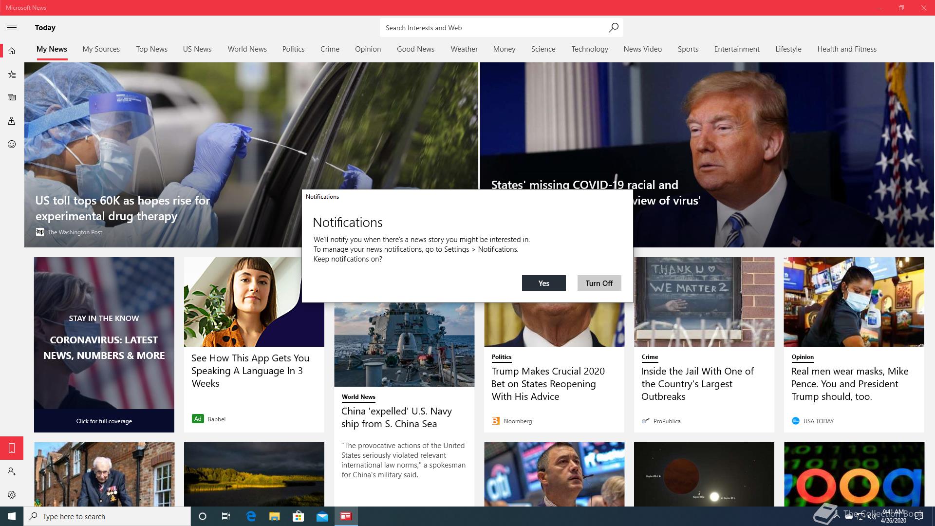The image size is (935, 526).
Task: Switch to Weather tab
Action: [x=464, y=49]
